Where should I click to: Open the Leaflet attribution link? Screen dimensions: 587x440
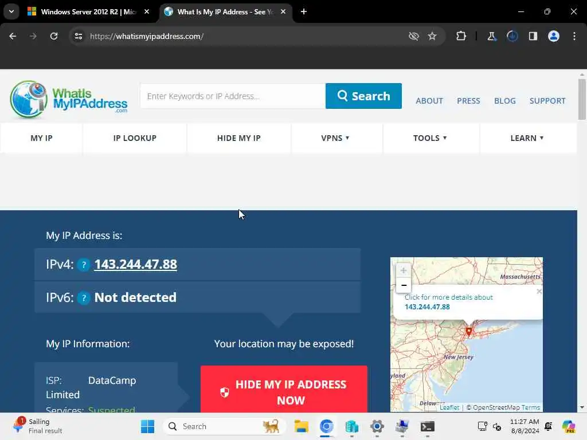[x=449, y=407]
